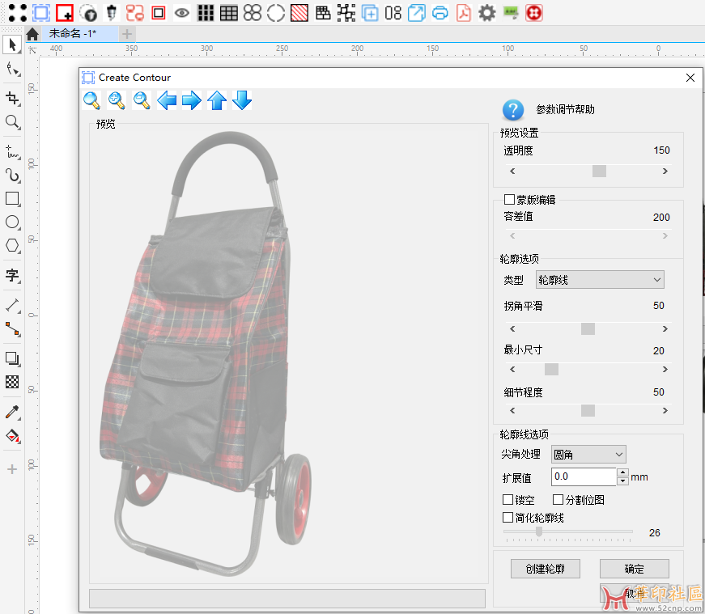705x614 pixels.
Task: Select the Connector tool
Action: click(x=12, y=329)
